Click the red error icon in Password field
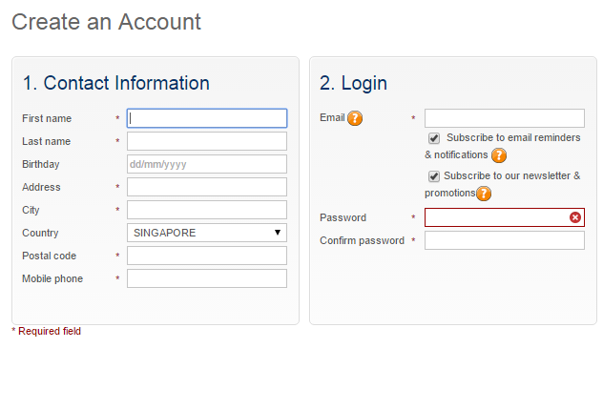Image resolution: width=603 pixels, height=410 pixels. tap(575, 217)
